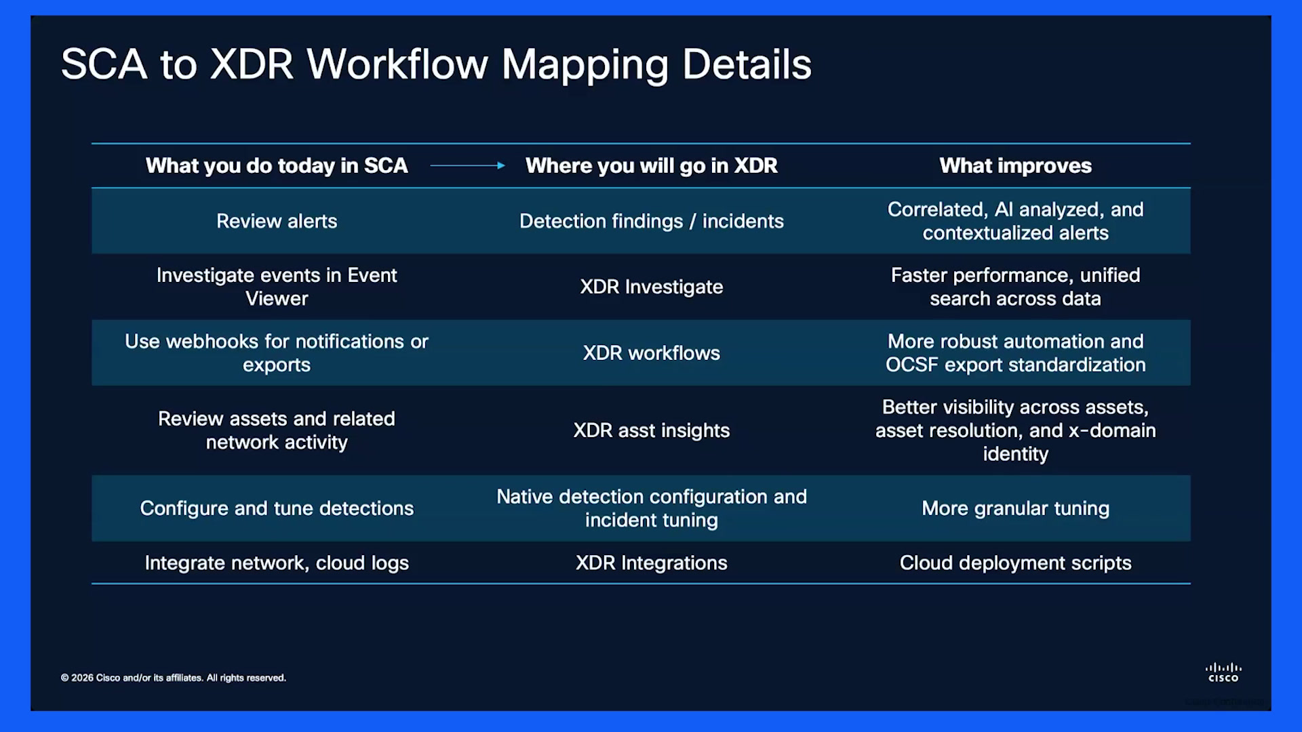
Task: Select 'Native detection configuration and incident tuning'
Action: pos(651,508)
